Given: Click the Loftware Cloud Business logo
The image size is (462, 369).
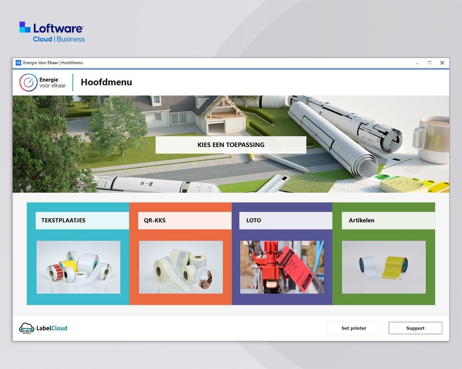Looking at the screenshot, I should pyautogui.click(x=52, y=32).
